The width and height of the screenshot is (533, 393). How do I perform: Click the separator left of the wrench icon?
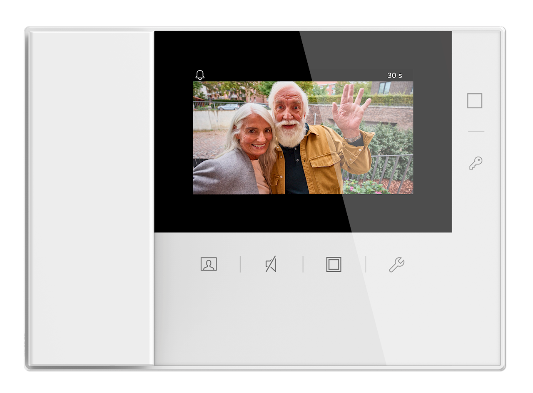pos(366,264)
